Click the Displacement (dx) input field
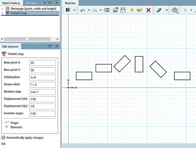 42,99
